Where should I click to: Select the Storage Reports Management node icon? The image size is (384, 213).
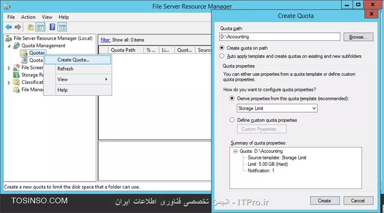coord(16,75)
